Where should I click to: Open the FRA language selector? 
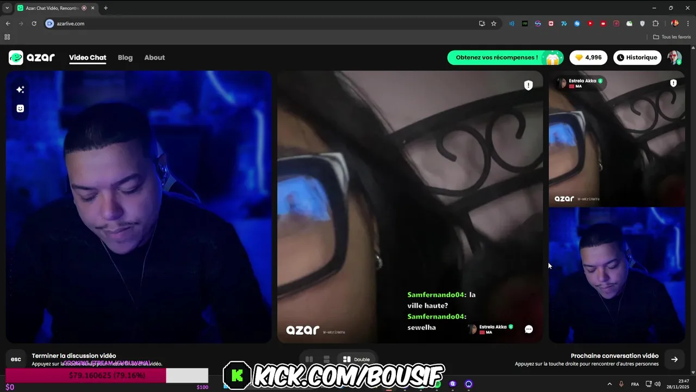635,384
